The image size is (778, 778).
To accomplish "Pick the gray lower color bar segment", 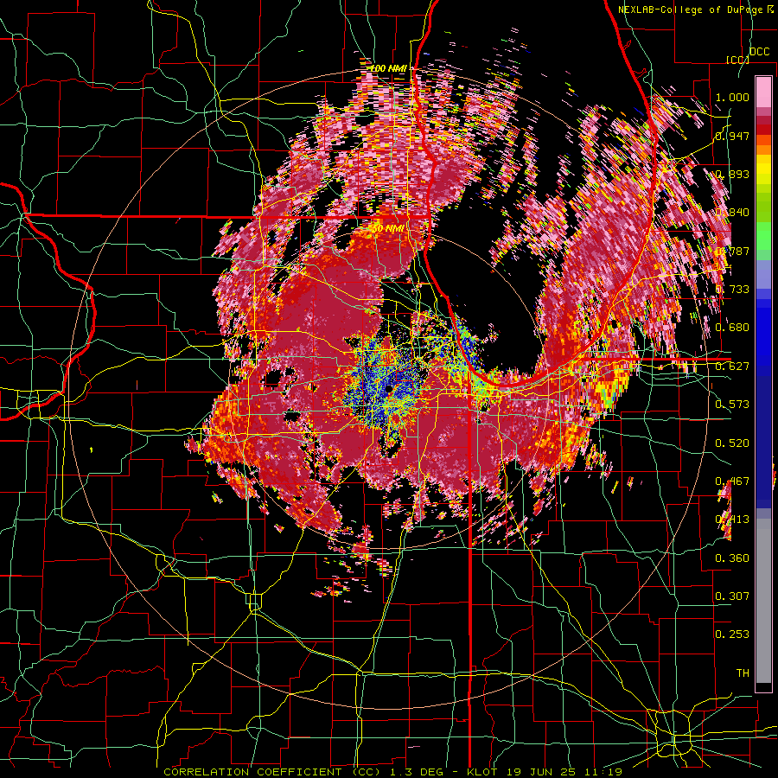I will (763, 605).
